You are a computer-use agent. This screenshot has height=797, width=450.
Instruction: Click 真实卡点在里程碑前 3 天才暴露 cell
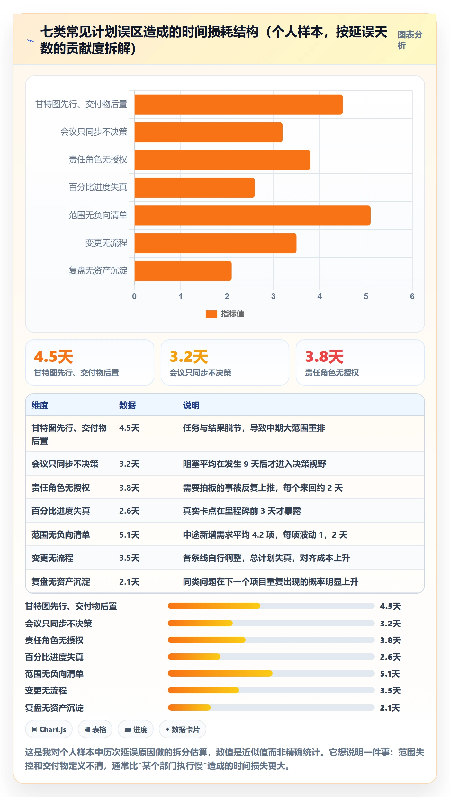click(242, 511)
